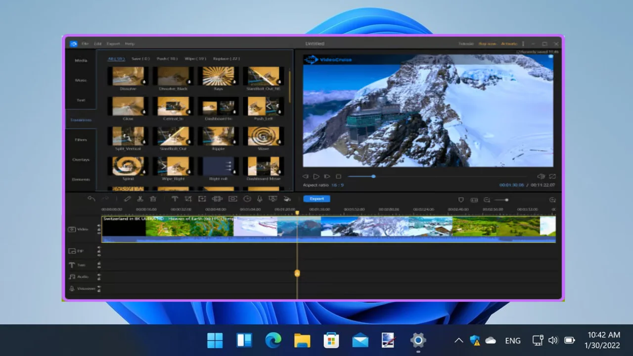Select the Push_Left transition thumbnail
The height and width of the screenshot is (356, 633).
pos(264,106)
